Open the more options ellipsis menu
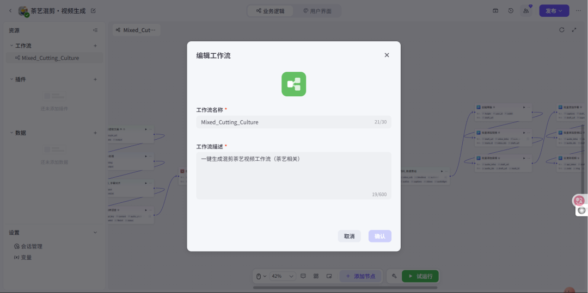Screen dimensions: 588x293 tap(578, 11)
